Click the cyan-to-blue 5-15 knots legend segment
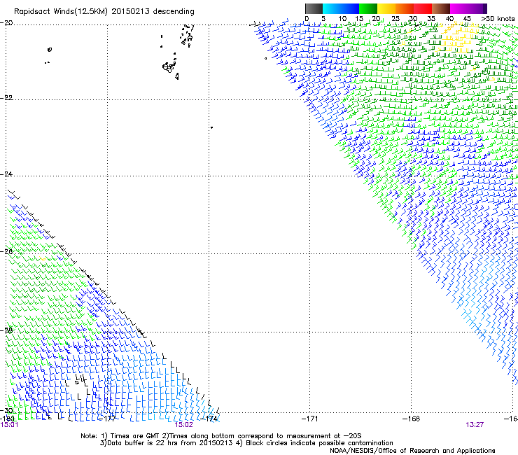This screenshot has width=518, height=455. pyautogui.click(x=341, y=8)
